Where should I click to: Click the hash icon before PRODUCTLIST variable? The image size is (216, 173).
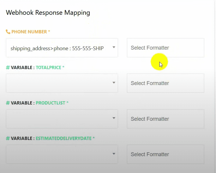click(8, 103)
